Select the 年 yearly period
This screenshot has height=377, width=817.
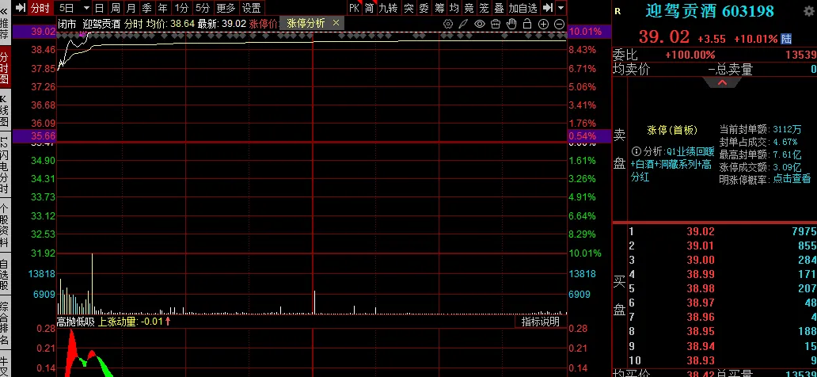(163, 8)
